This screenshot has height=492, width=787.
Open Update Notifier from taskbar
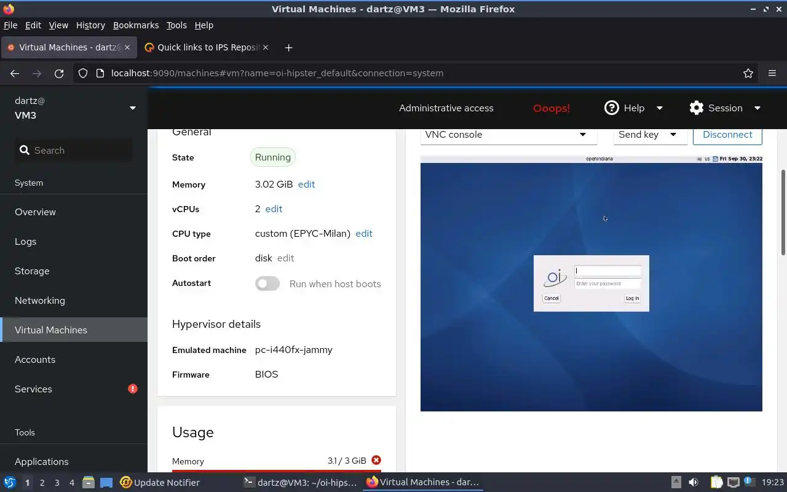coord(160,482)
